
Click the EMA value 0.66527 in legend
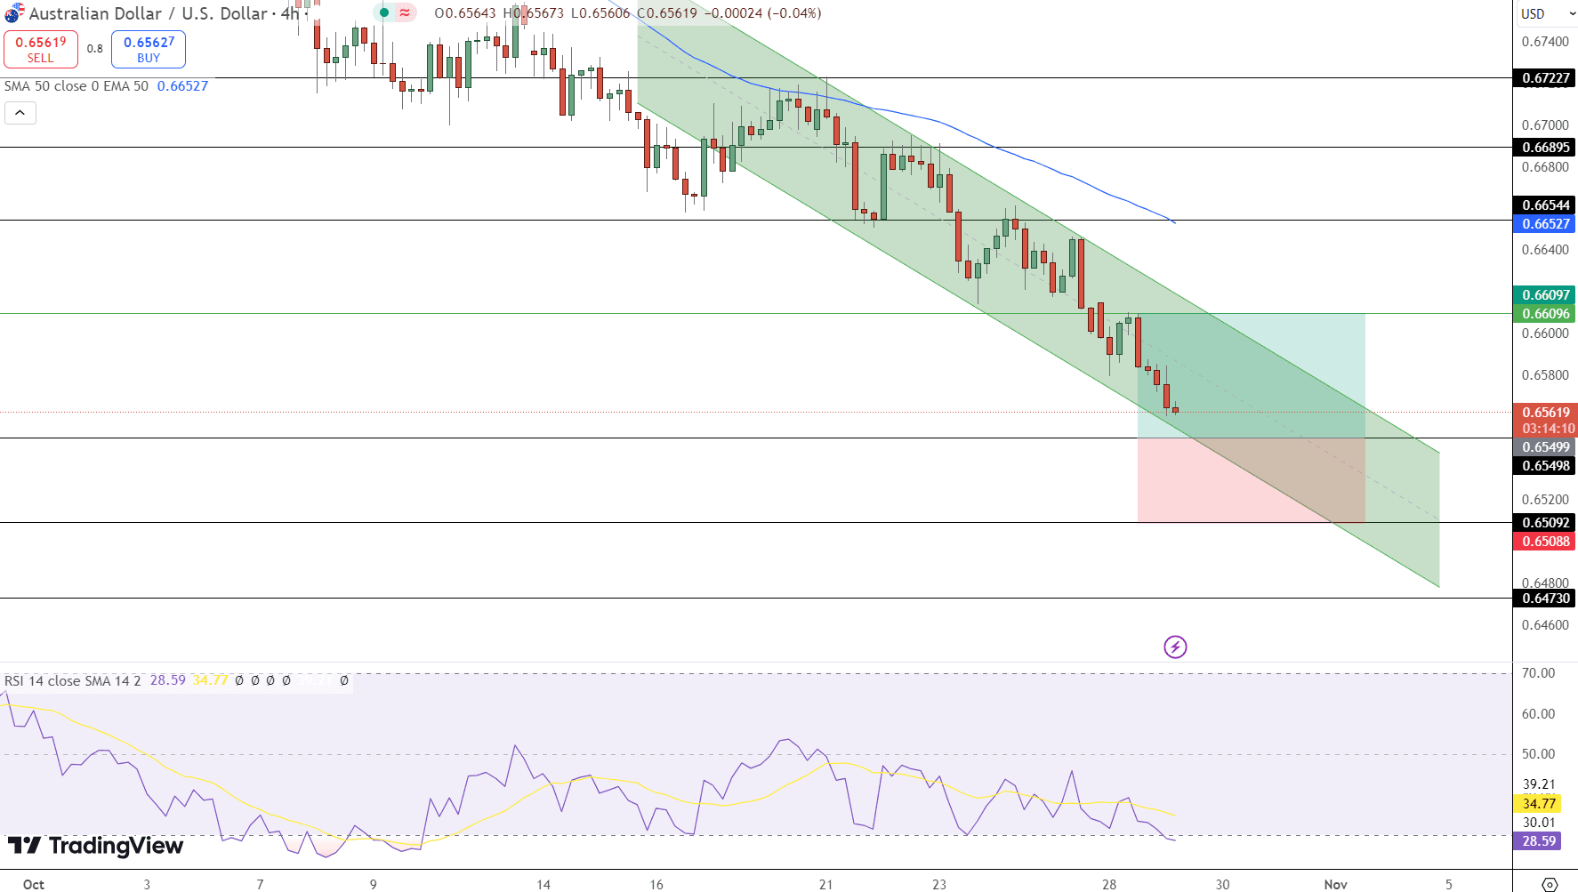[182, 86]
